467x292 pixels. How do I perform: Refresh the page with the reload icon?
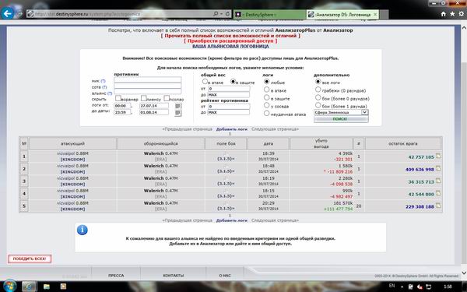tap(227, 14)
